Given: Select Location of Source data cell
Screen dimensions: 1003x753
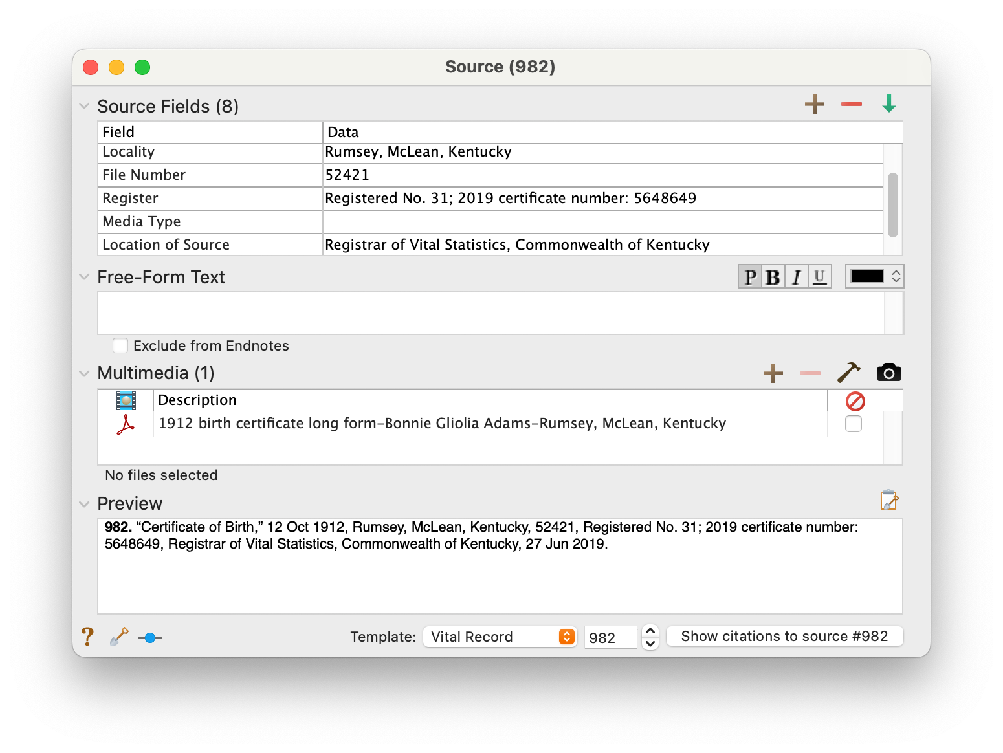Looking at the screenshot, I should 602,245.
